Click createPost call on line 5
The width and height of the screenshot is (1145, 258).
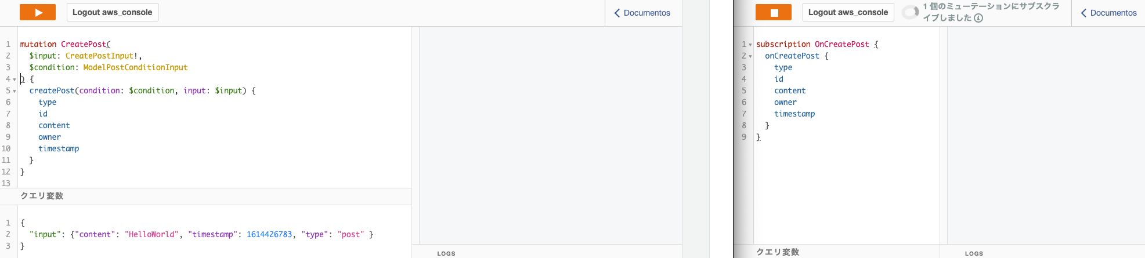pos(52,90)
